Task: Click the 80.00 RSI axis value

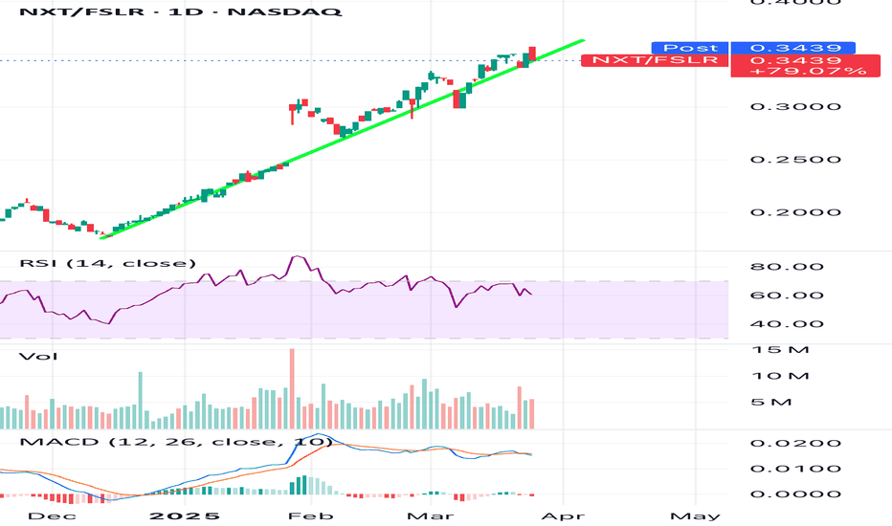Action: 787,267
